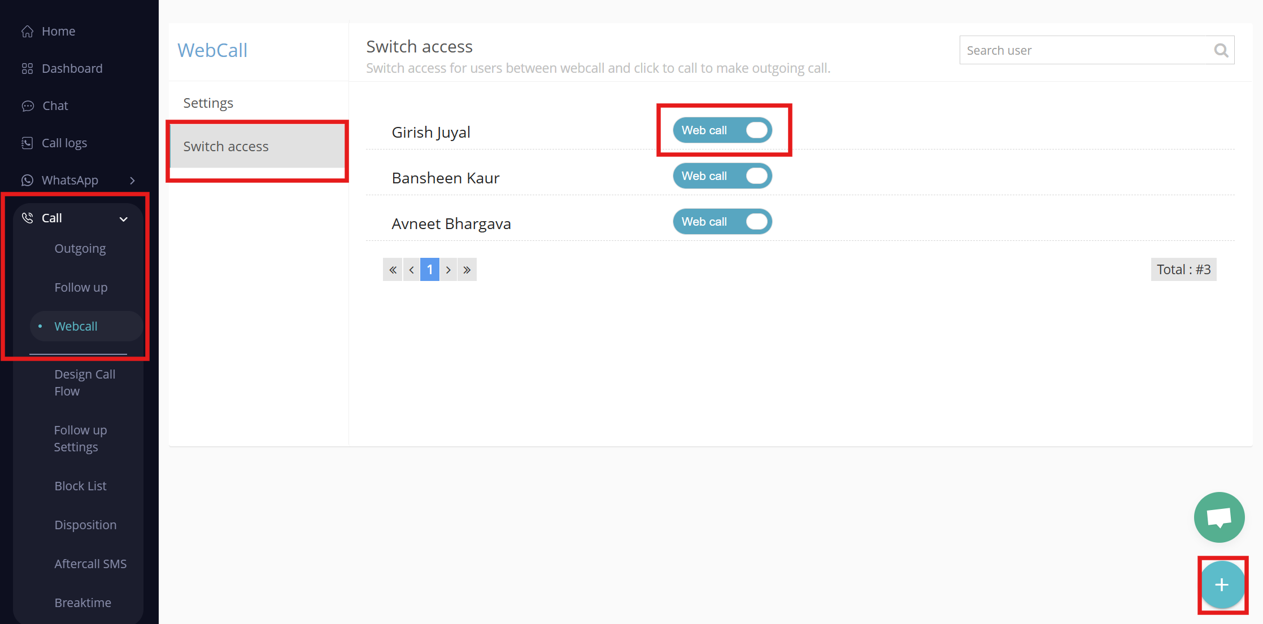
Task: Click the Home house icon
Action: coord(27,32)
